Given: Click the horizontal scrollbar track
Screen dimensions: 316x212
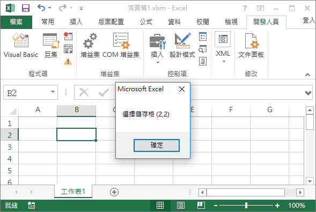Looking at the screenshot, I should (x=290, y=193).
